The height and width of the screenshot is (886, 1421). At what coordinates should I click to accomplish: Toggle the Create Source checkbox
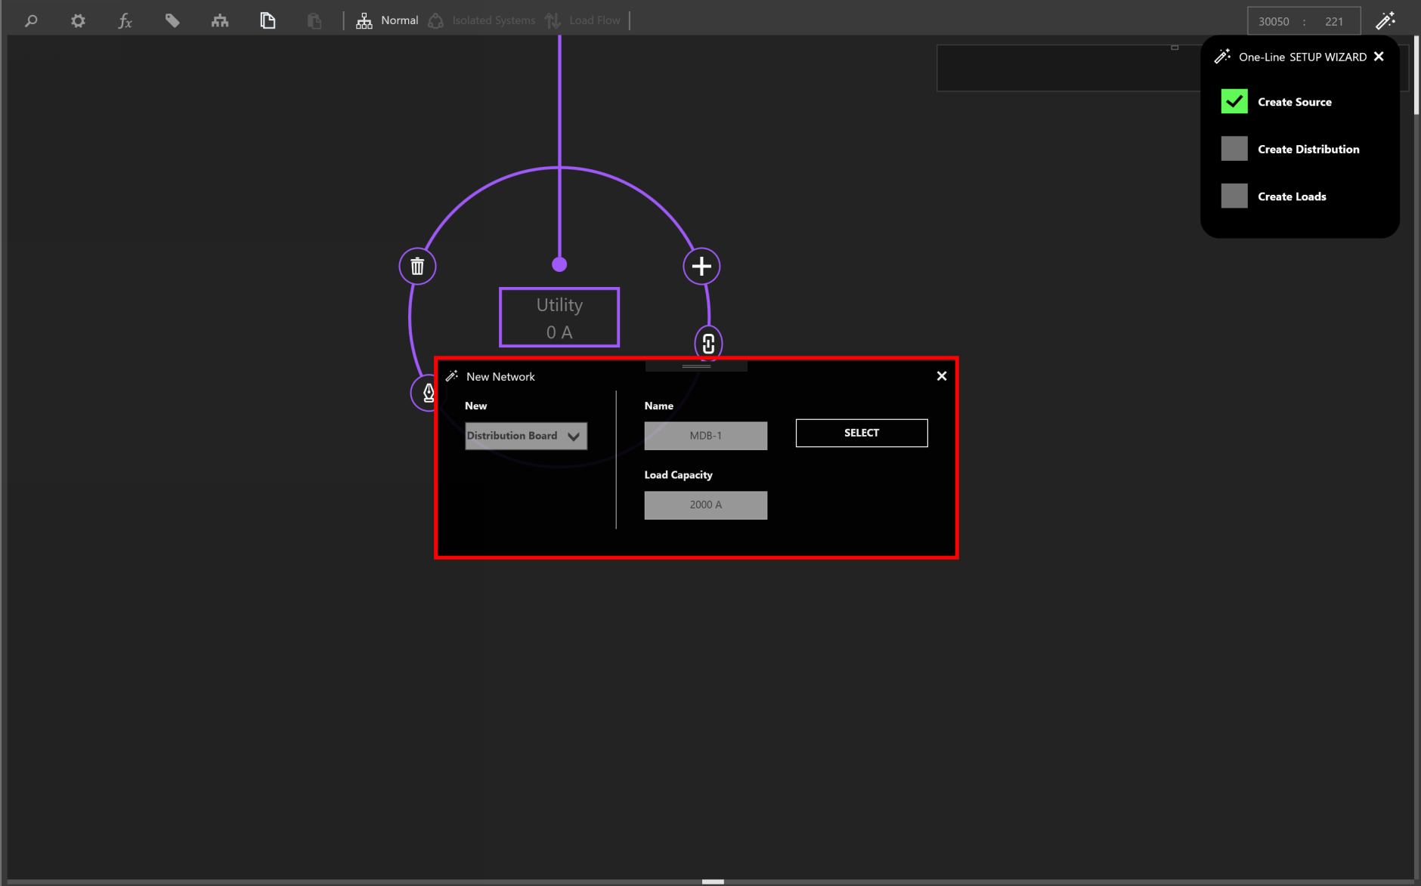click(1234, 102)
